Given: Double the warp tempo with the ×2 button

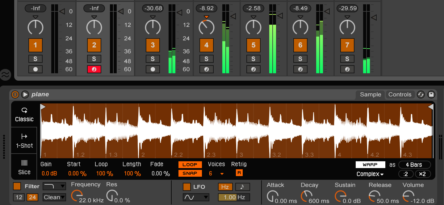Looking at the screenshot, I should coord(423,174).
